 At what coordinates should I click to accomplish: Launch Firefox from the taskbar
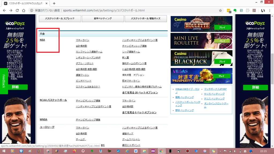click(74, 151)
